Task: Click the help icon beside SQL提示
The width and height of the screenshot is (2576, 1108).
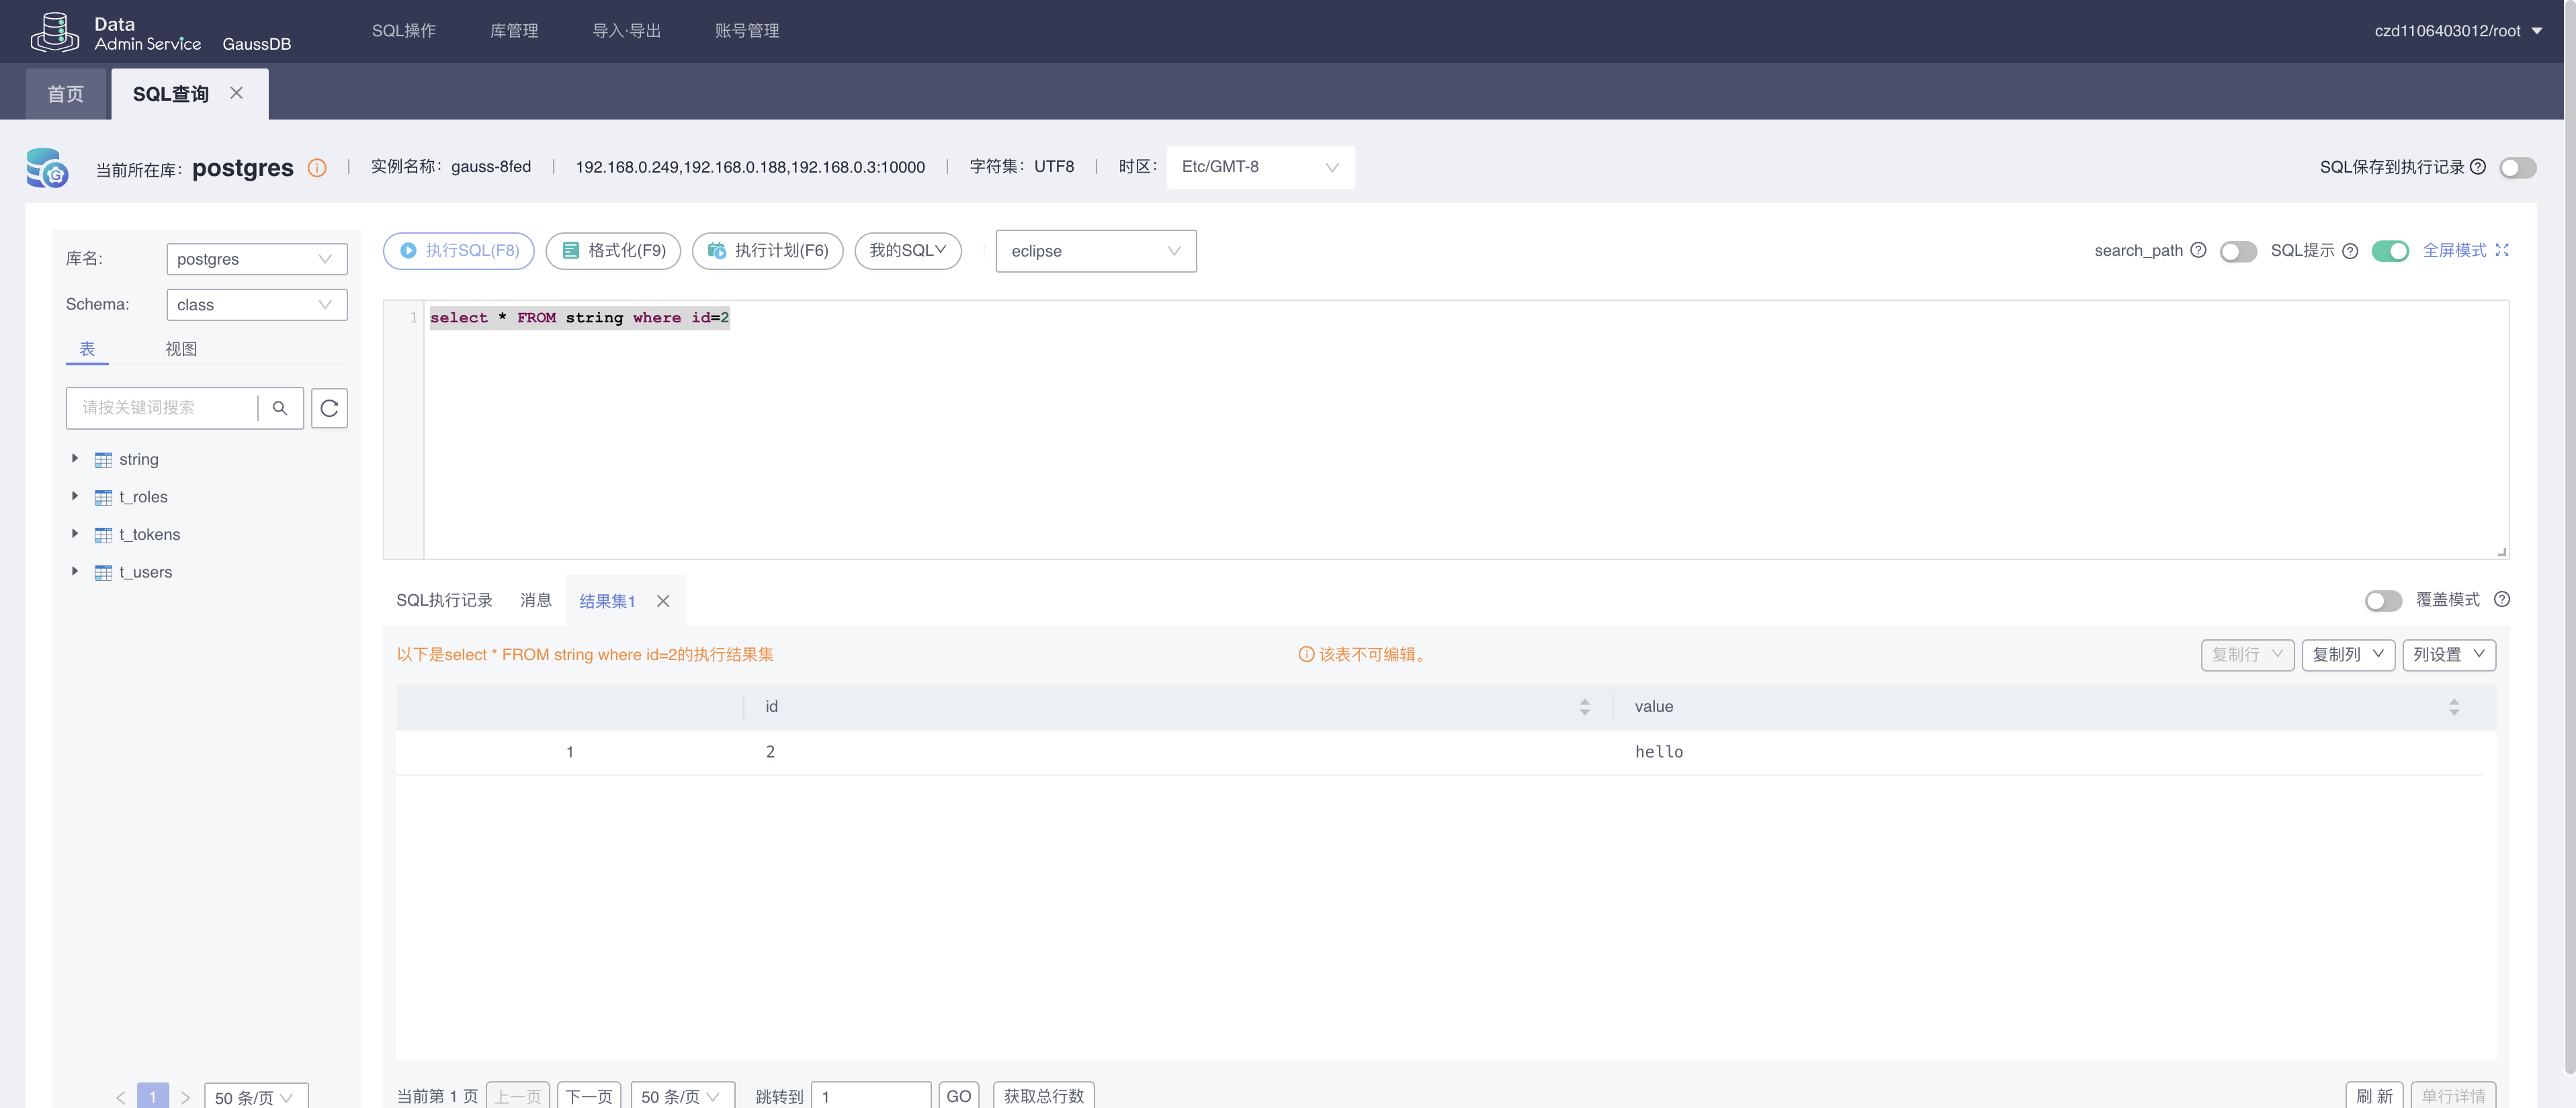Action: click(x=2350, y=250)
